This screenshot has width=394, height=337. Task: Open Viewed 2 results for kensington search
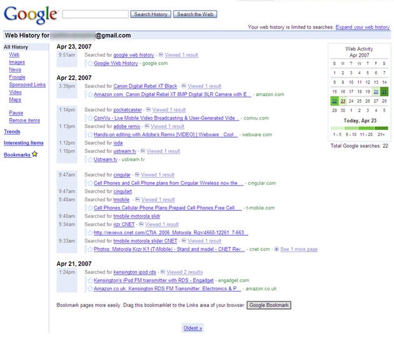tap(184, 272)
